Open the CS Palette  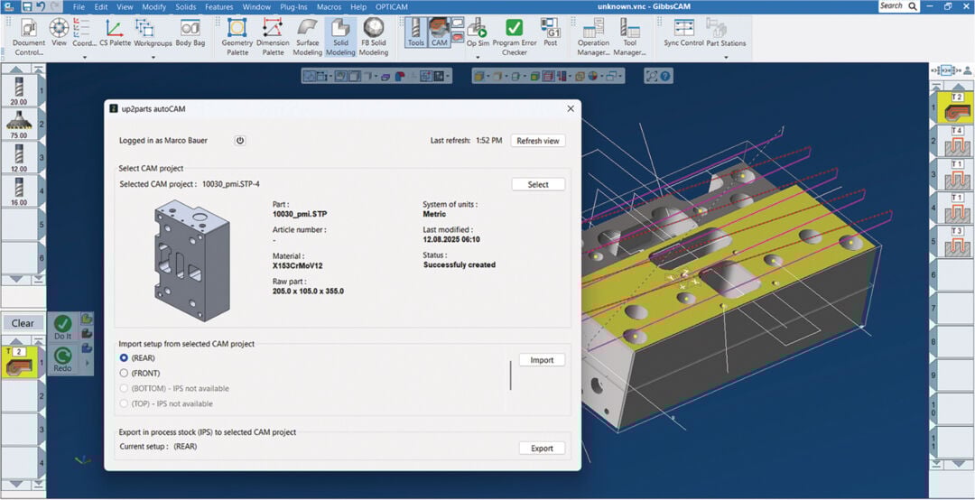point(114,34)
